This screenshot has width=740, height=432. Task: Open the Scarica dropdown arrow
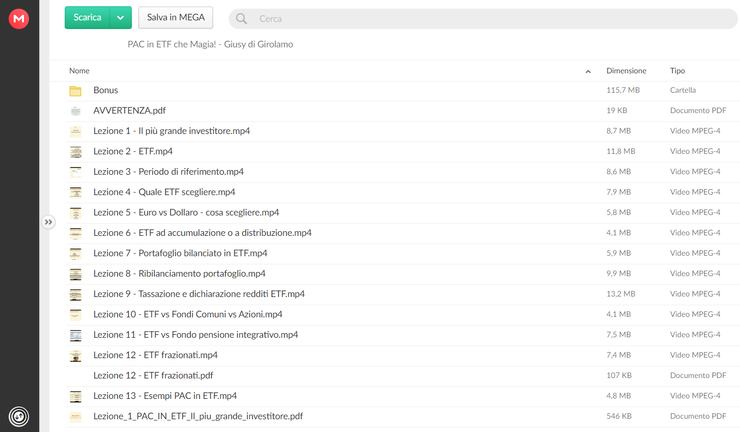(x=121, y=18)
